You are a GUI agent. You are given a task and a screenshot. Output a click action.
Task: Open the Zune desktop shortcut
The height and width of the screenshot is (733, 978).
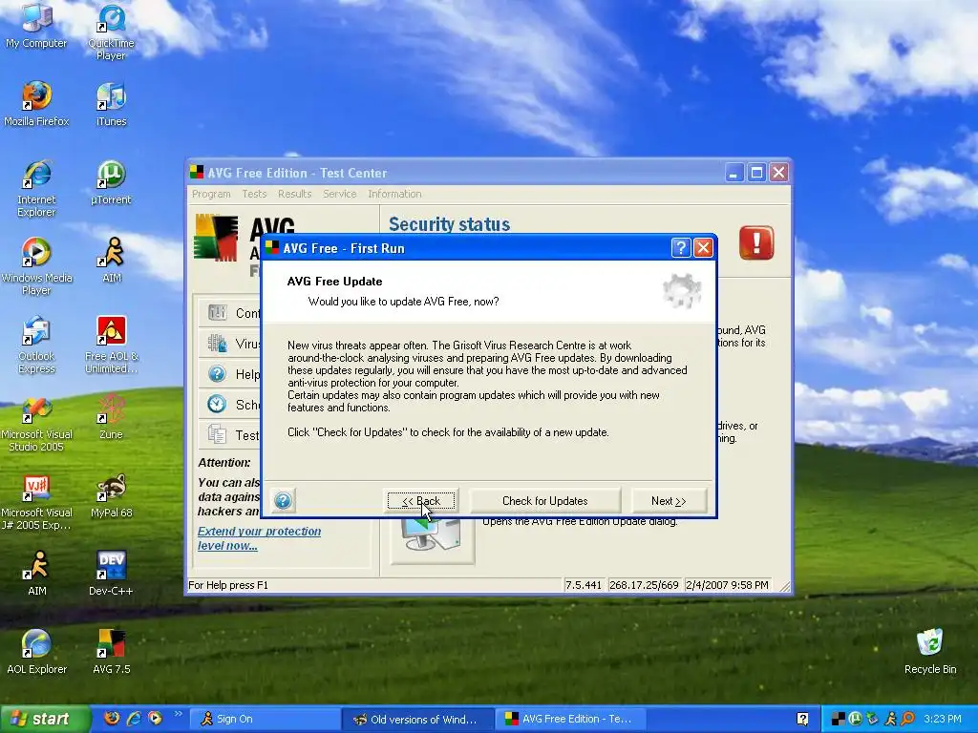pyautogui.click(x=111, y=417)
